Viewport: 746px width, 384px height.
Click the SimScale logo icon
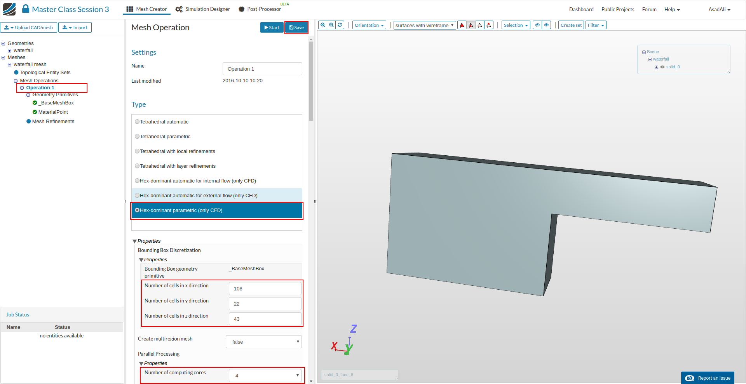coord(9,9)
